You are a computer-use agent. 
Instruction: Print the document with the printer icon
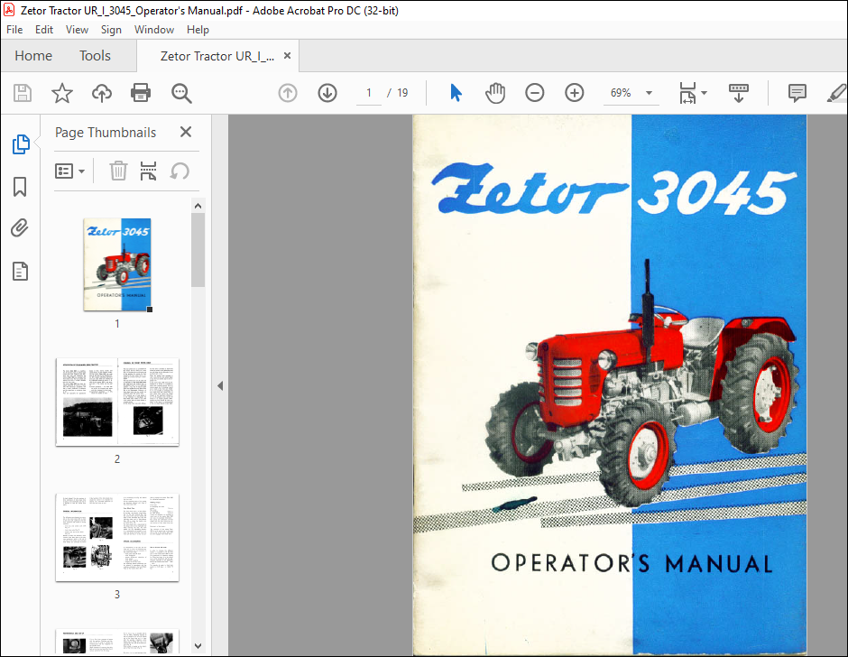(x=141, y=93)
